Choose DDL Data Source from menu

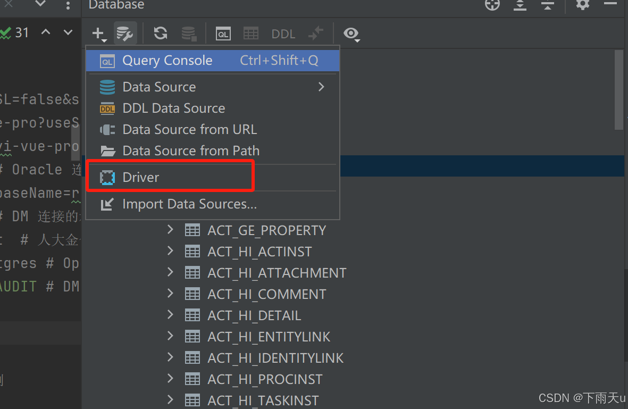213,108
